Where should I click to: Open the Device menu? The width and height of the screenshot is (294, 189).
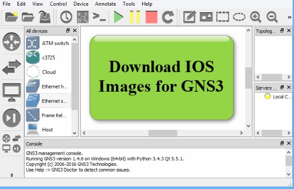tap(81, 4)
